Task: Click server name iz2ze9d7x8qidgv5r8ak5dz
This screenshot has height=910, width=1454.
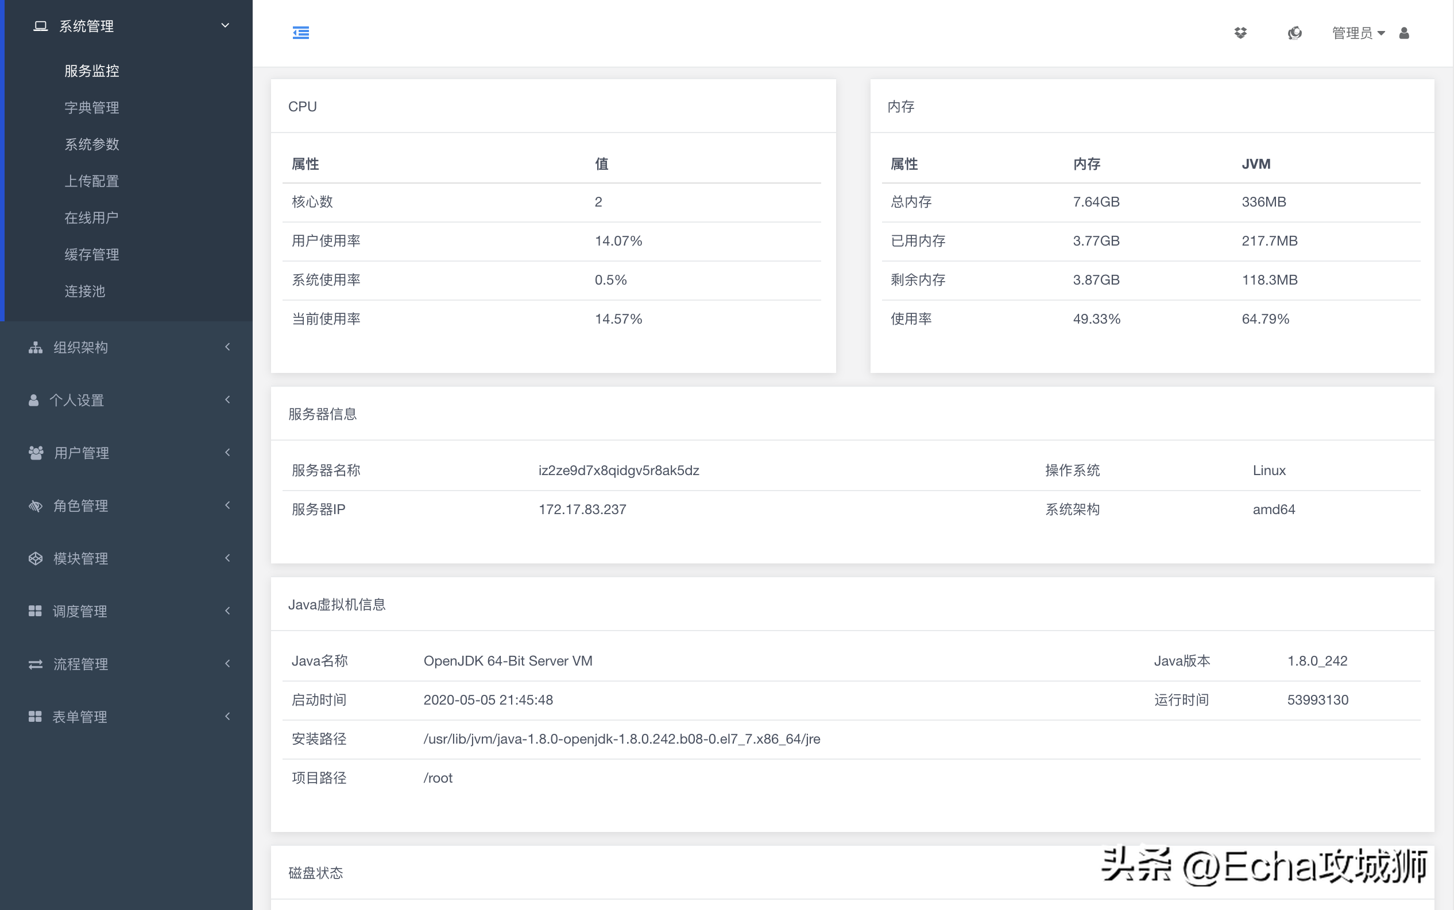Action: (x=618, y=470)
